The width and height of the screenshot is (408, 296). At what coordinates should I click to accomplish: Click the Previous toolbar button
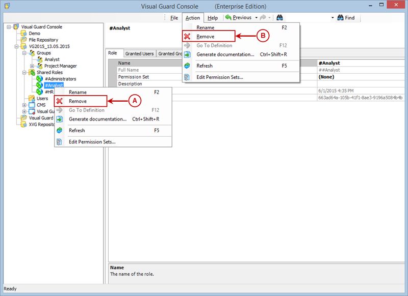coord(239,17)
